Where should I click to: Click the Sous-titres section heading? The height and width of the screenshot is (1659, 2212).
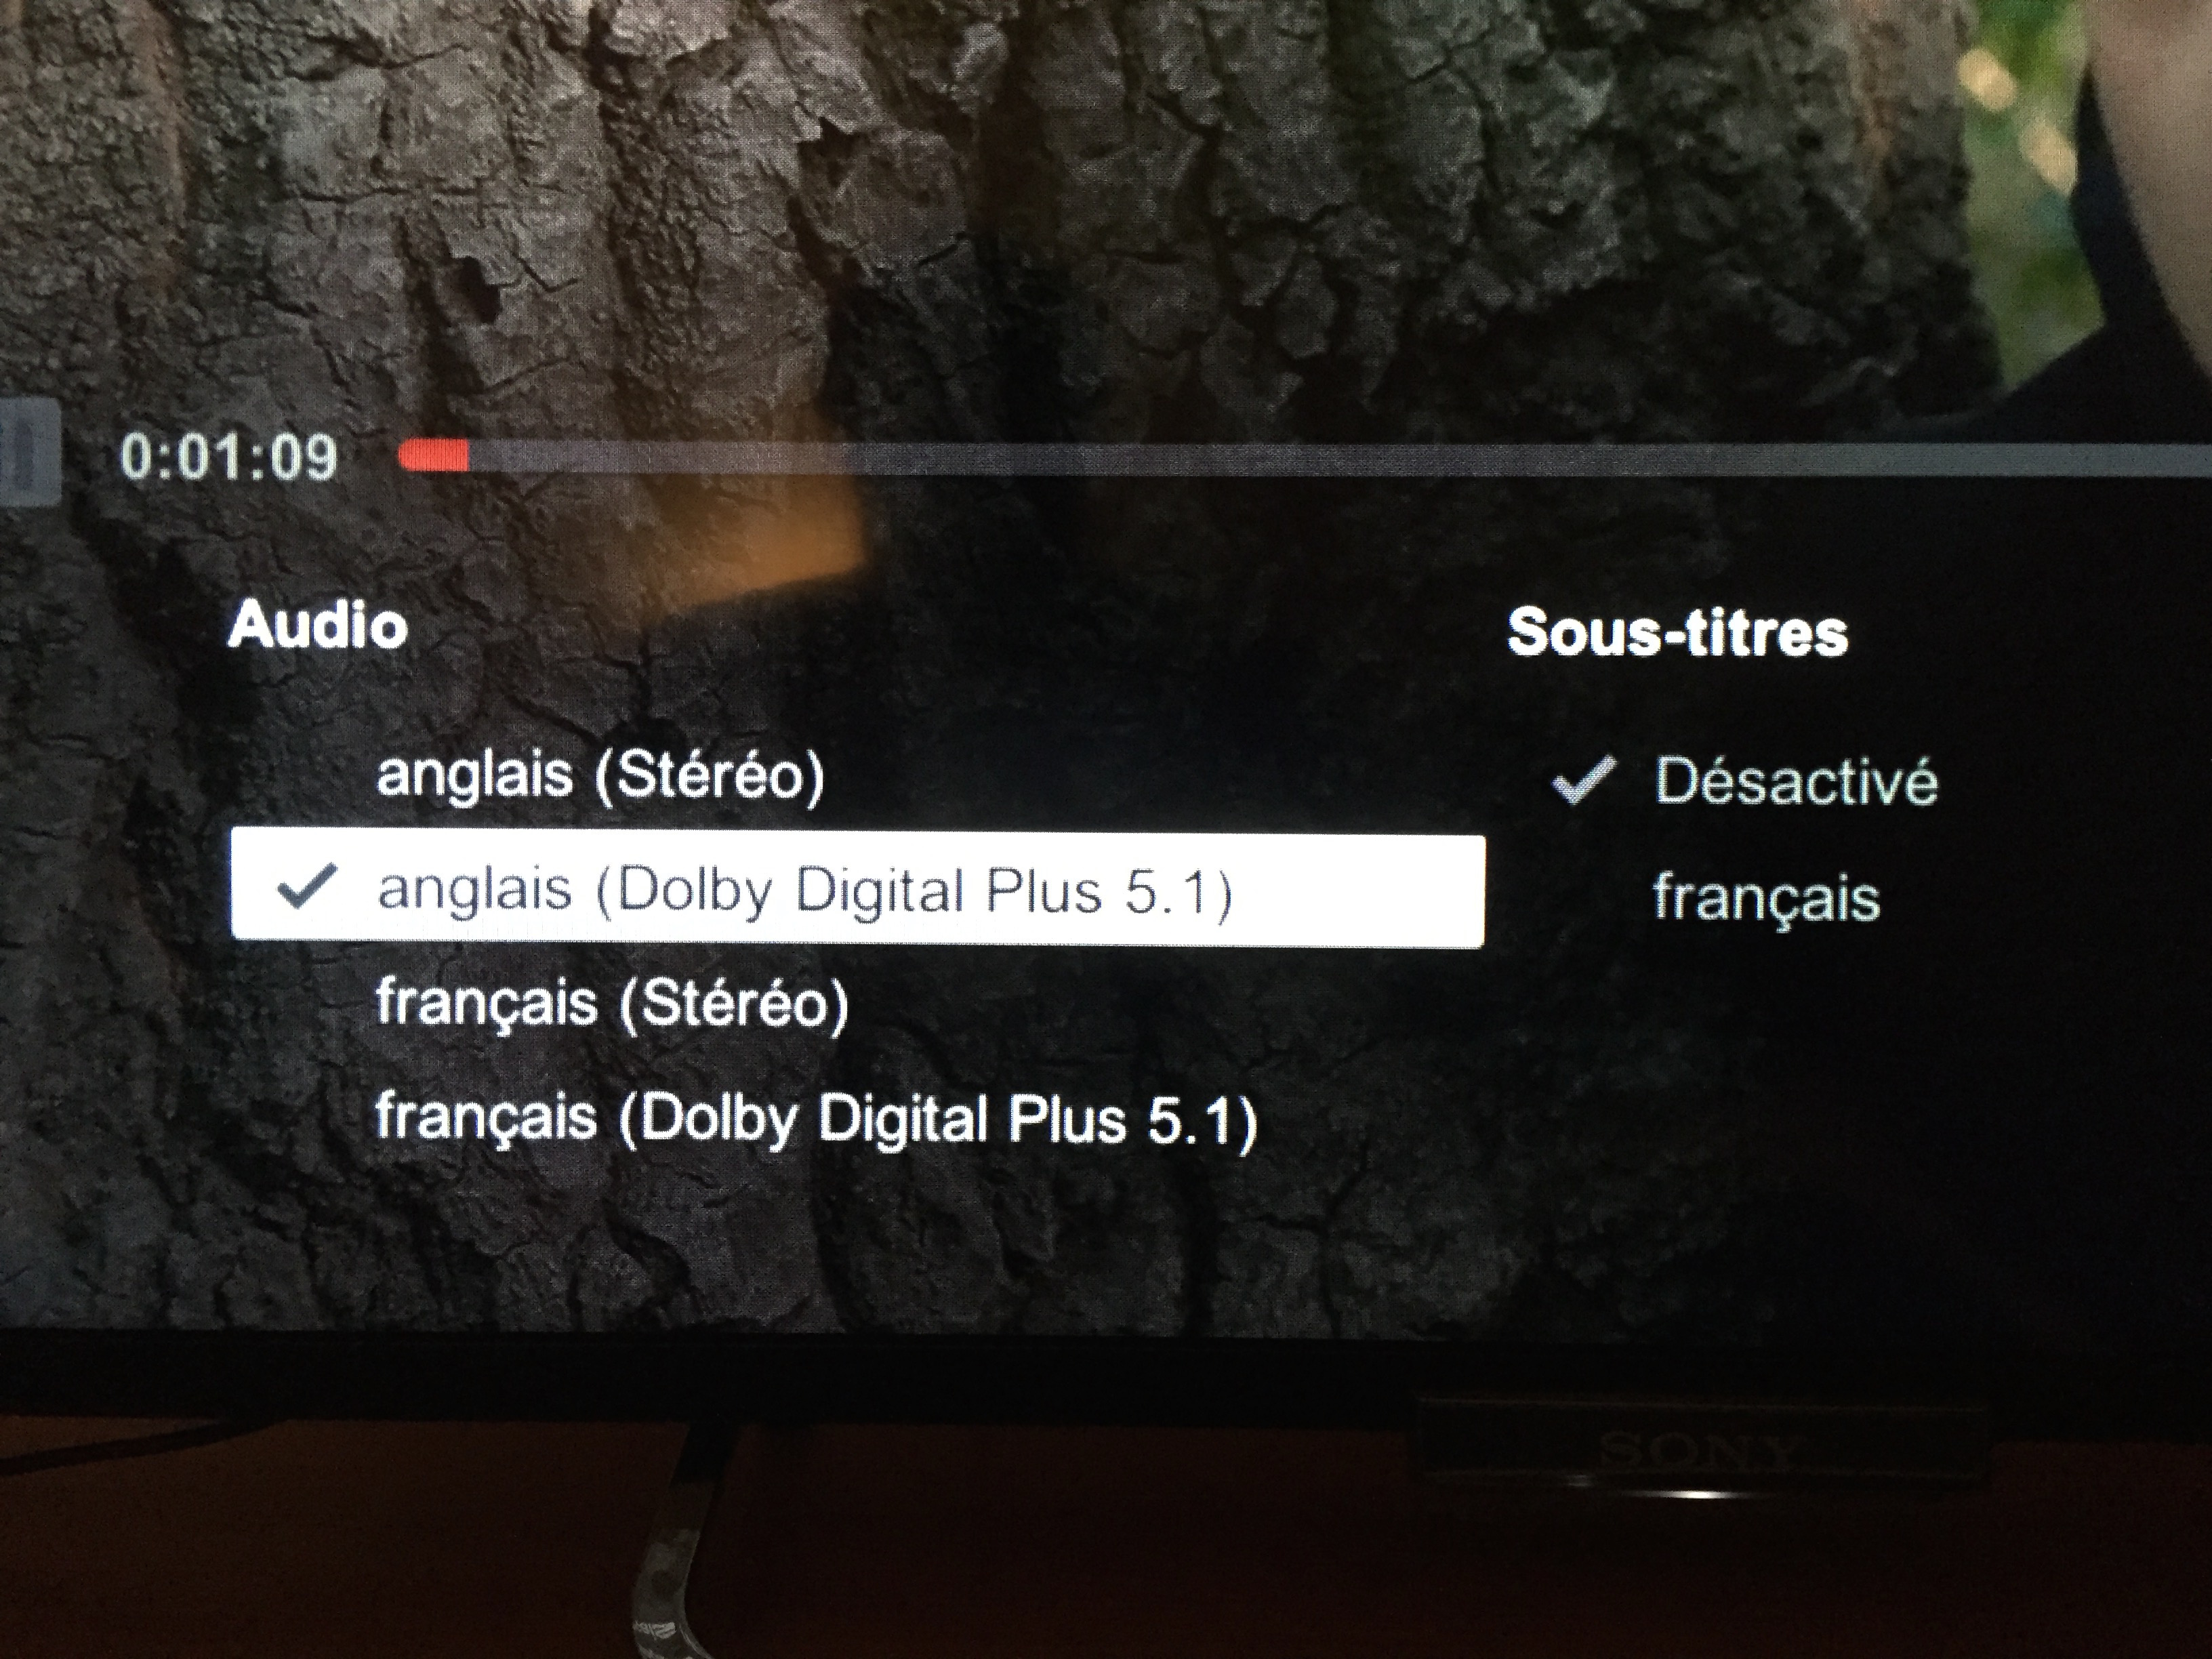1677,632
